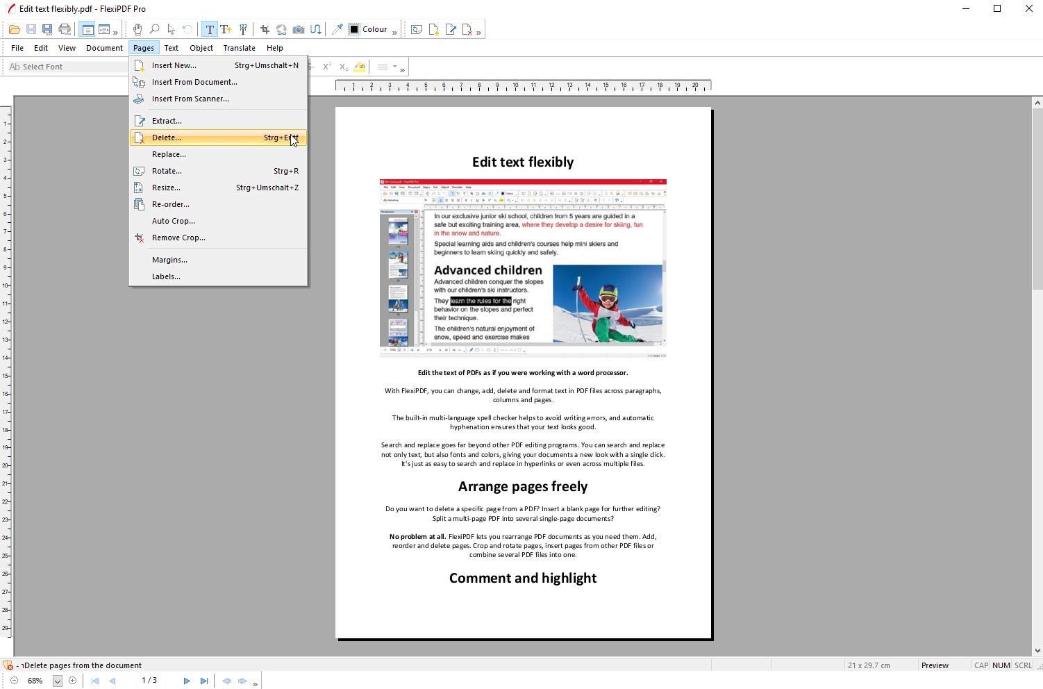Open the line spacing dropdown arrow
Image resolution: width=1043 pixels, height=689 pixels.
click(394, 67)
